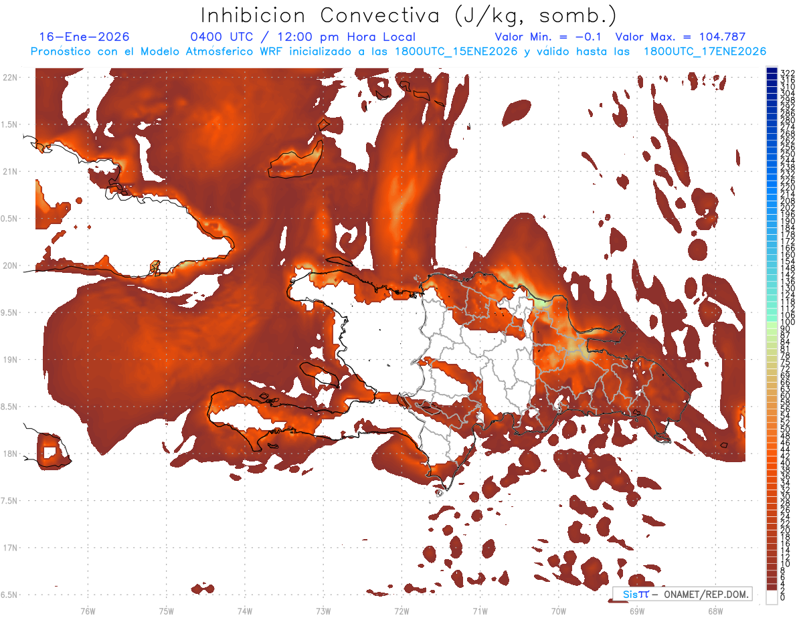Click the "6.5N" latitude label

coord(9,595)
